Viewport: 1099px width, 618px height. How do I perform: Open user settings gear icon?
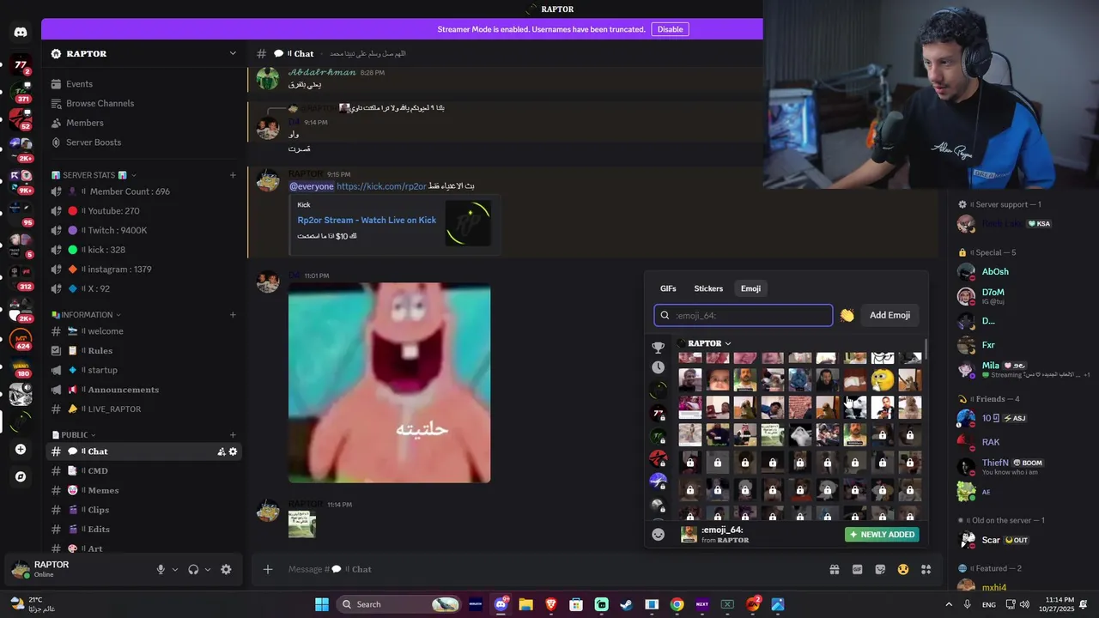(x=226, y=569)
